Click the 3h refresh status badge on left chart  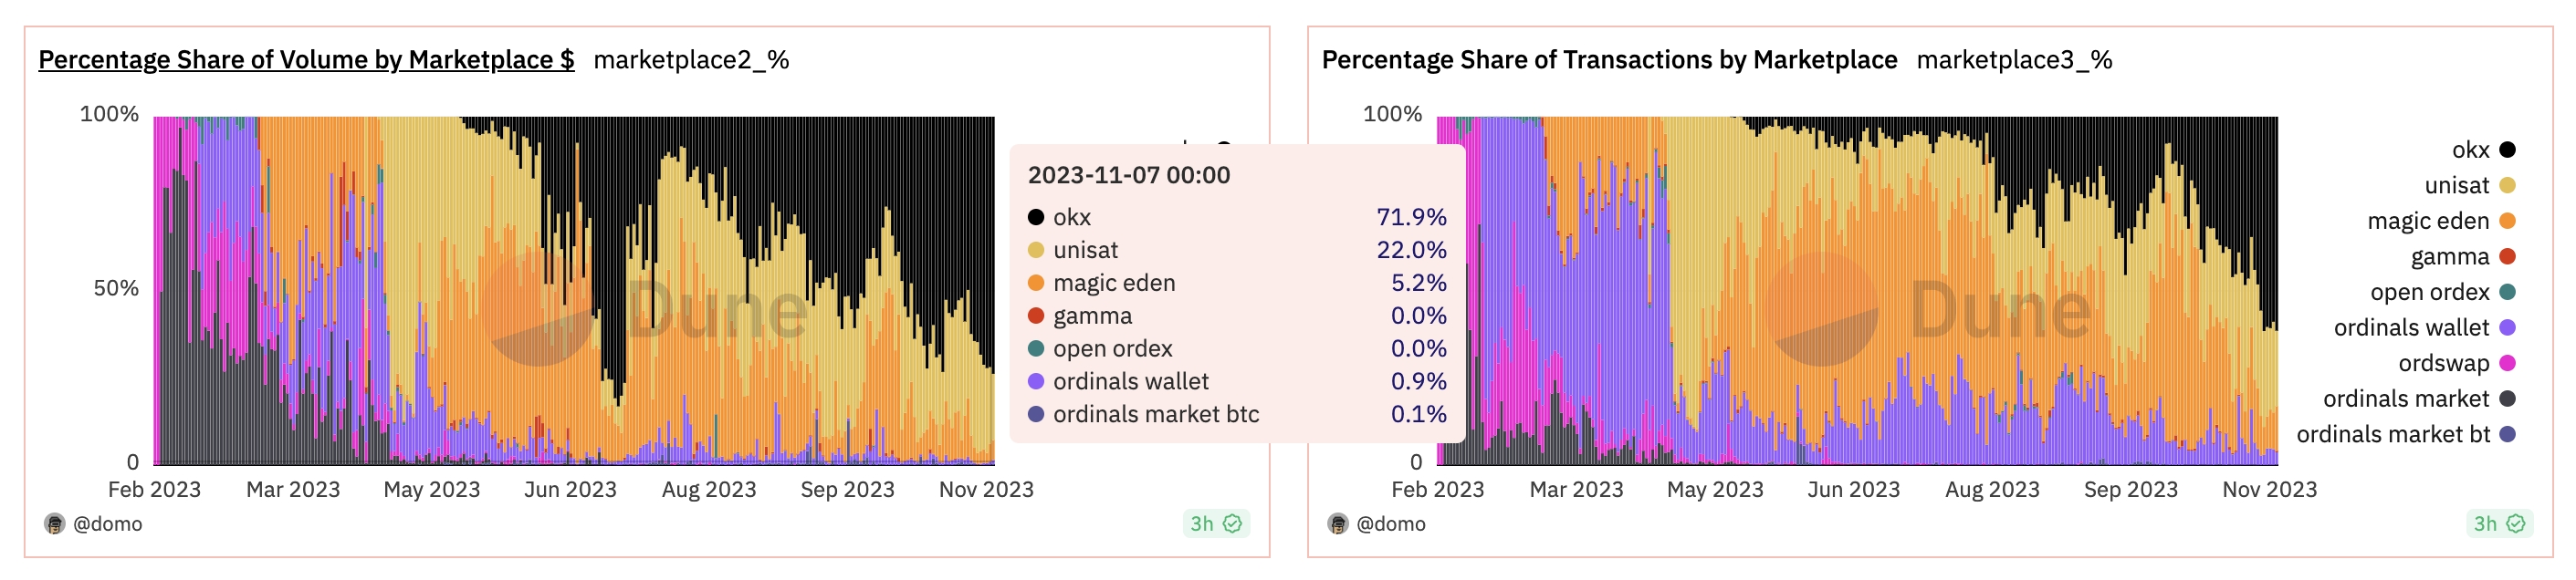click(1215, 524)
